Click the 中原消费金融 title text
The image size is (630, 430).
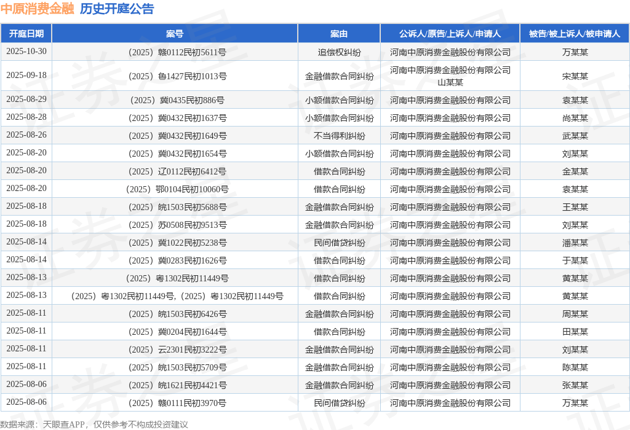pyautogui.click(x=38, y=9)
